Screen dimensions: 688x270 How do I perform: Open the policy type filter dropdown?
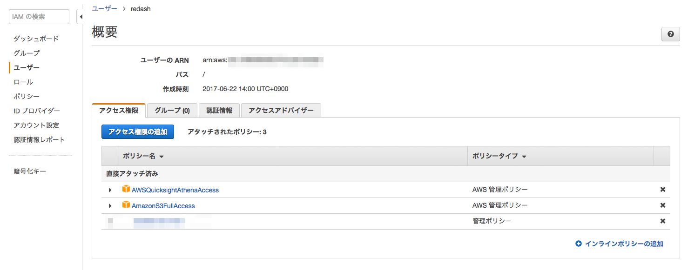524,157
